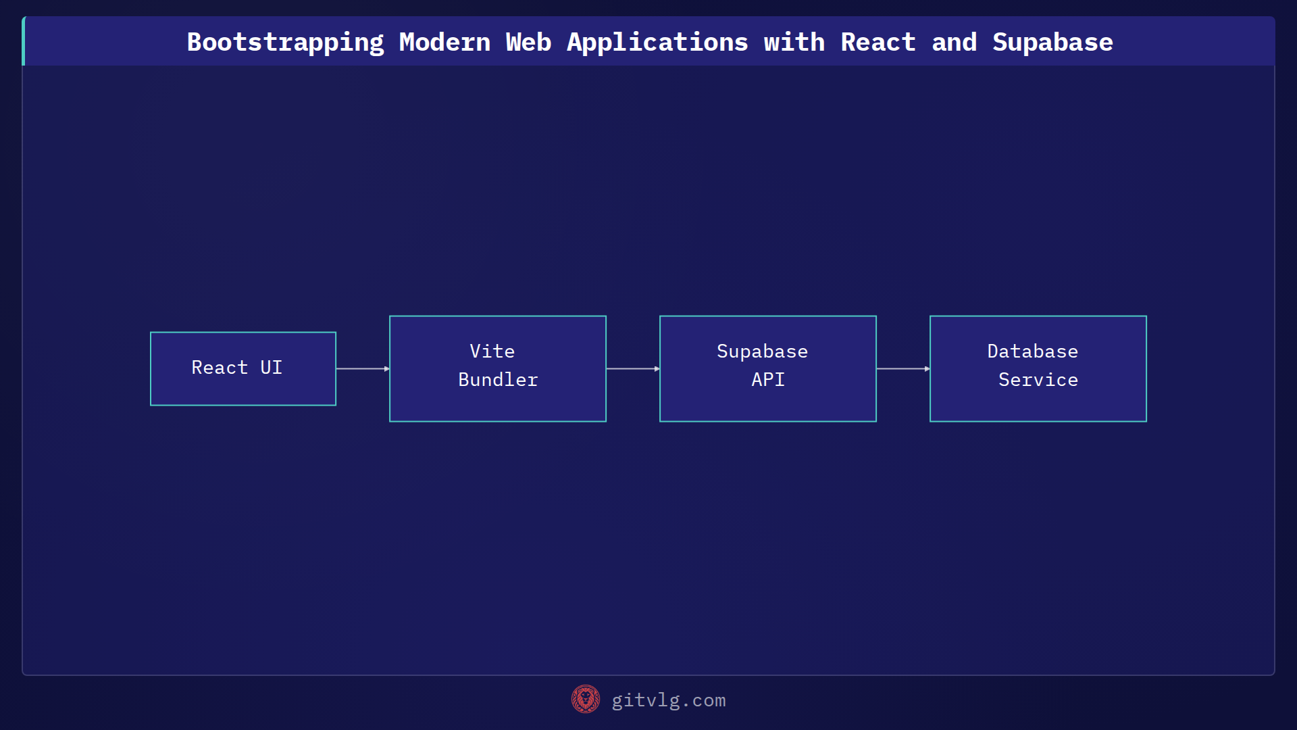Screen dimensions: 1297x730
Task: Click the lion logo icon
Action: tap(586, 699)
